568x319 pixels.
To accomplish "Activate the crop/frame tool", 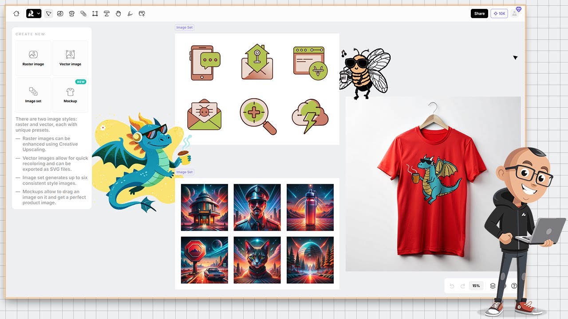I will 95,14.
